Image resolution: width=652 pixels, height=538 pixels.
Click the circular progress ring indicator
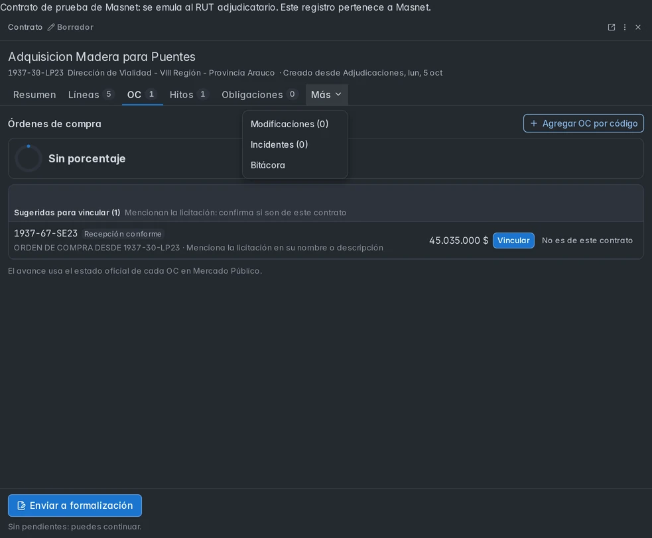[x=29, y=158]
